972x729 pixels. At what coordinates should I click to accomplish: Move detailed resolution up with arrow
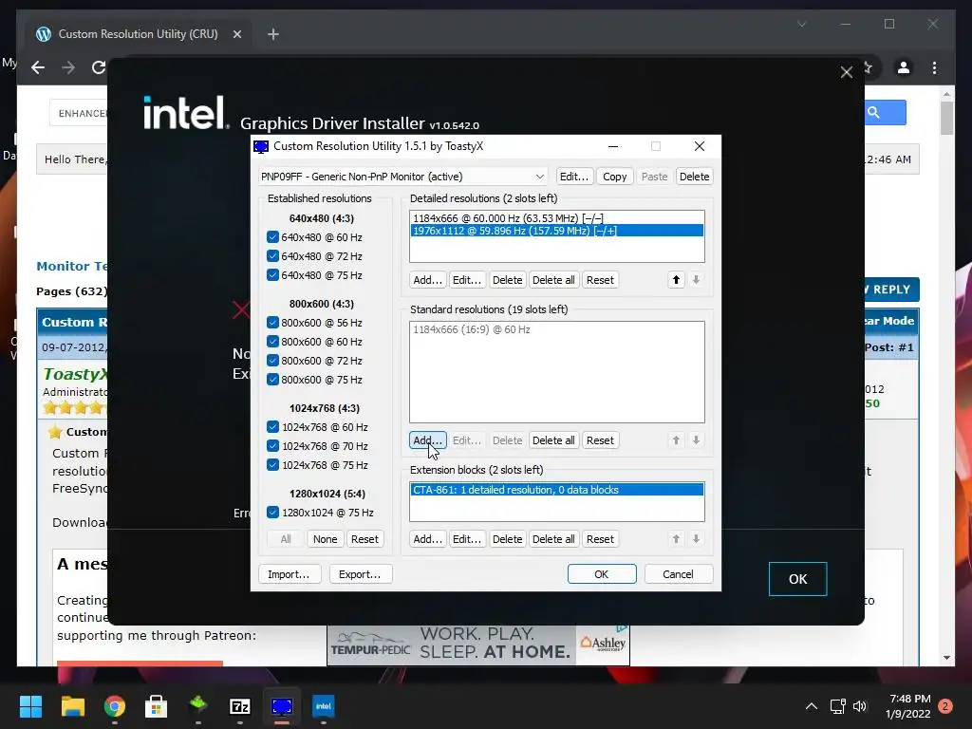click(676, 280)
